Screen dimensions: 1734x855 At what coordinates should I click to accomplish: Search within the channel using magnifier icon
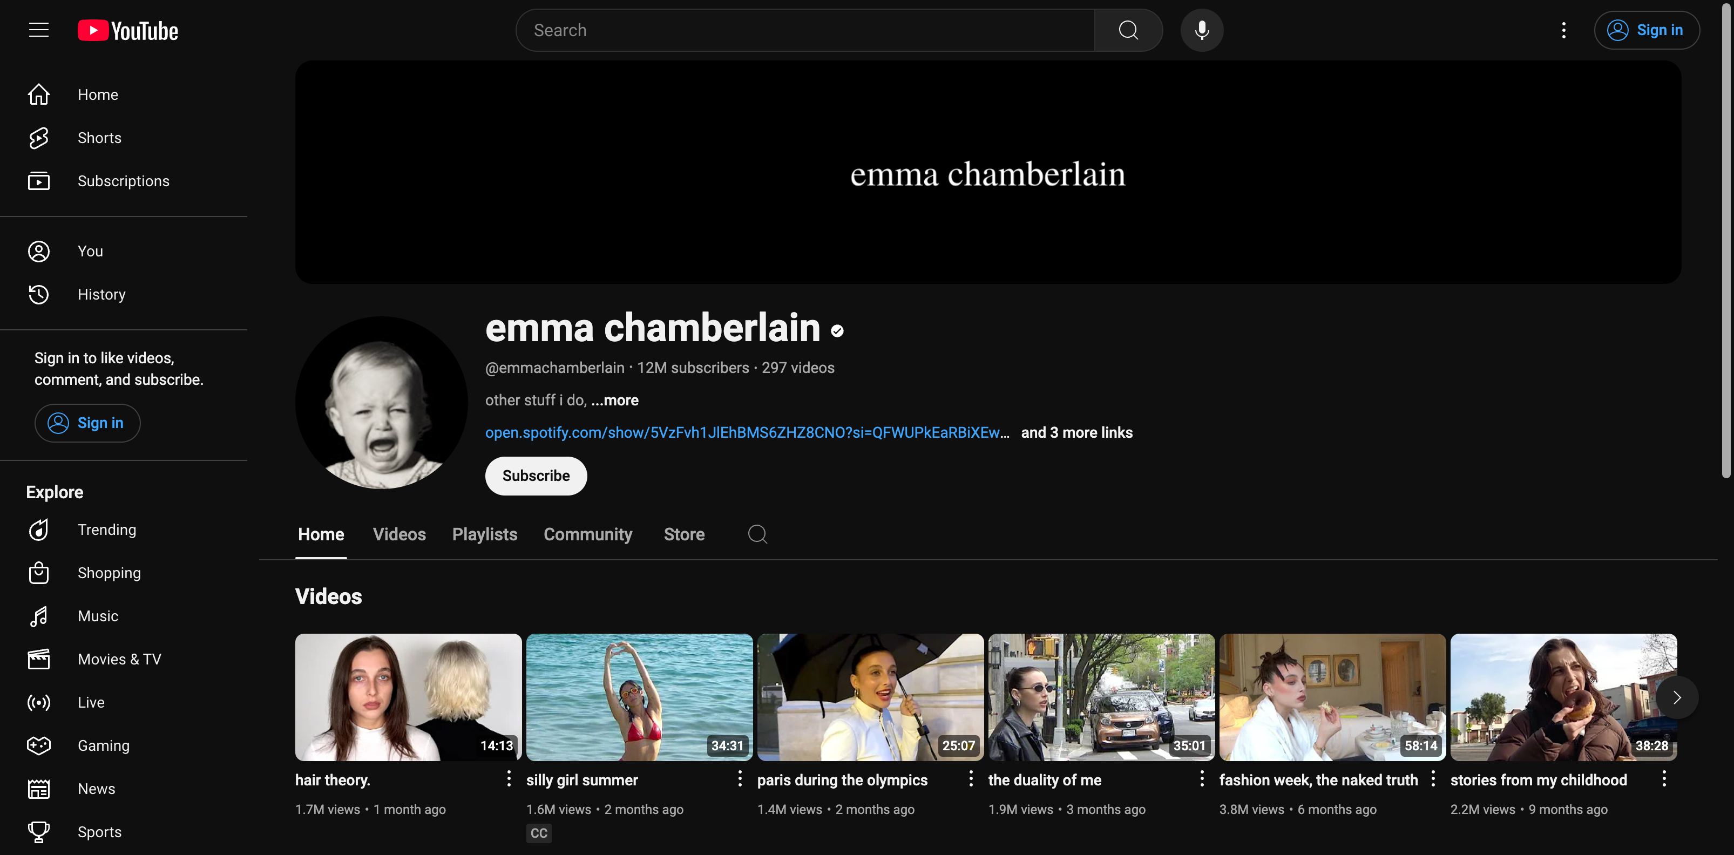[757, 534]
